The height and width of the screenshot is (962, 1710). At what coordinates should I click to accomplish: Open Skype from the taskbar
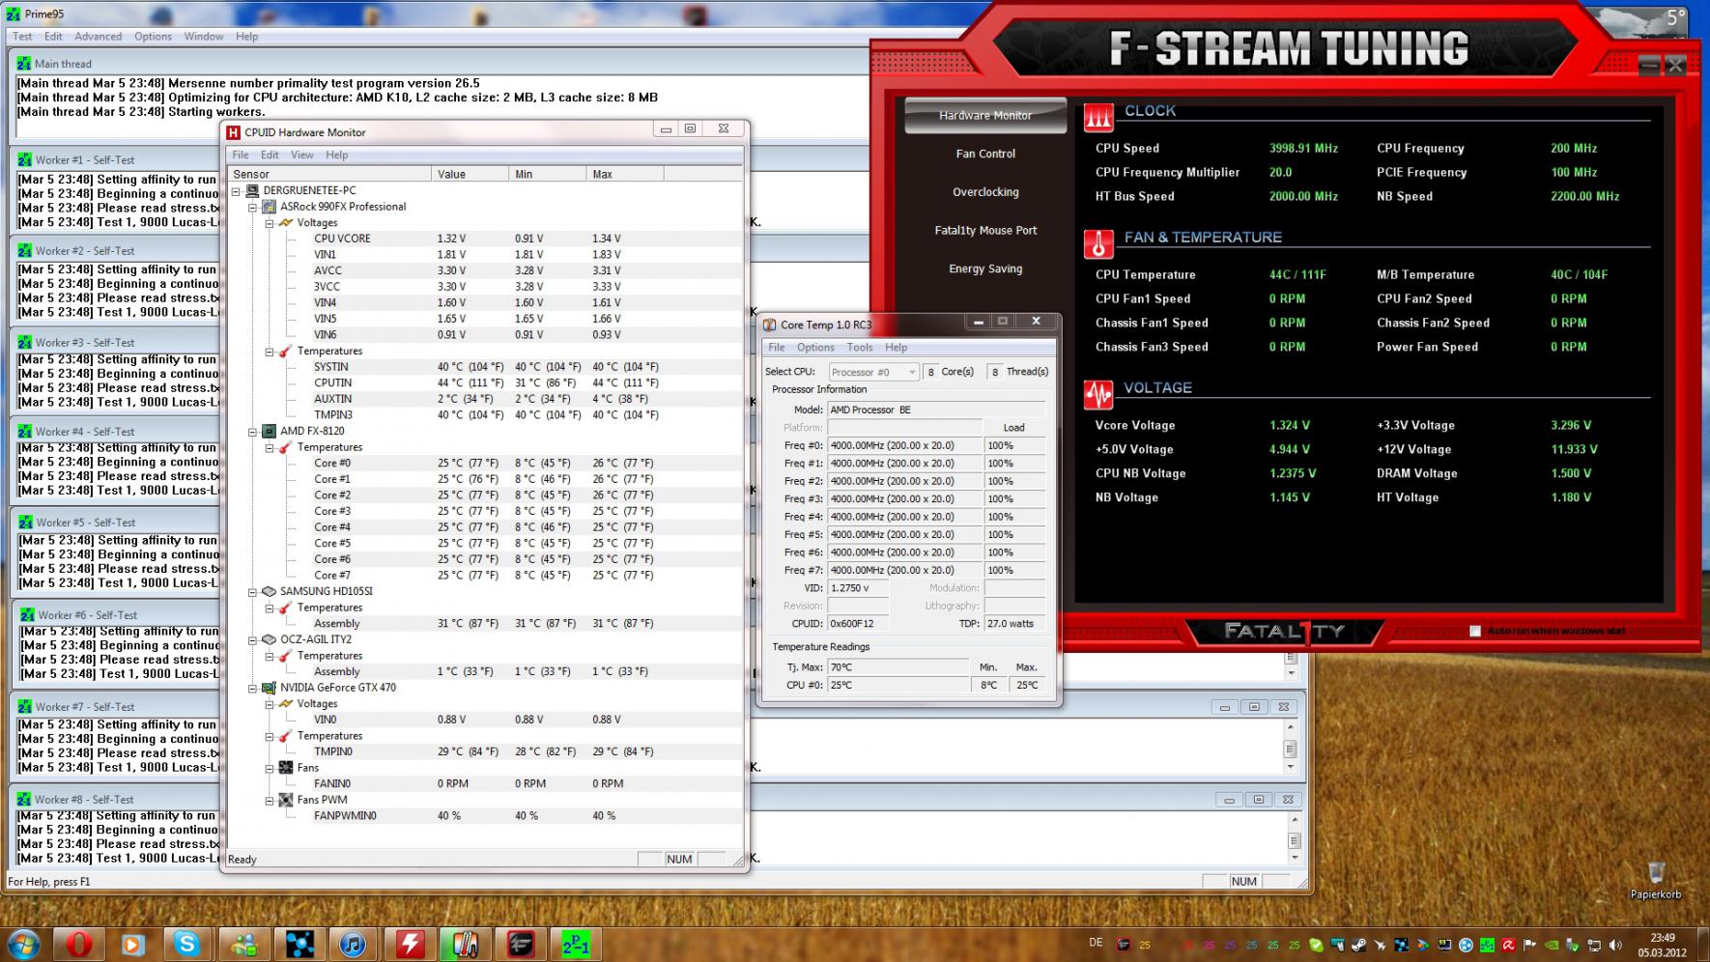tap(186, 943)
